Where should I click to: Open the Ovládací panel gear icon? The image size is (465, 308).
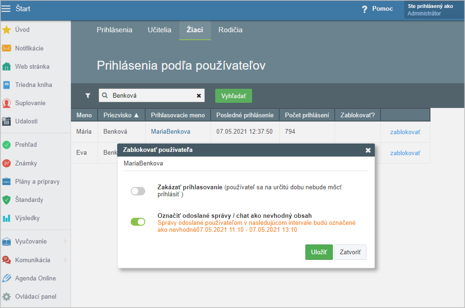tap(7, 296)
